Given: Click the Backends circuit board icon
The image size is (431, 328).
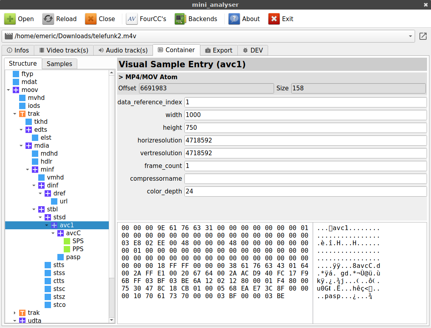Looking at the screenshot, I should click(180, 19).
